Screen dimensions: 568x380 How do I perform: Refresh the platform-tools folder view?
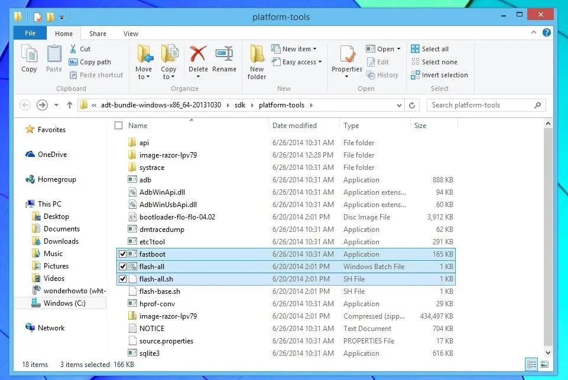pyautogui.click(x=413, y=105)
